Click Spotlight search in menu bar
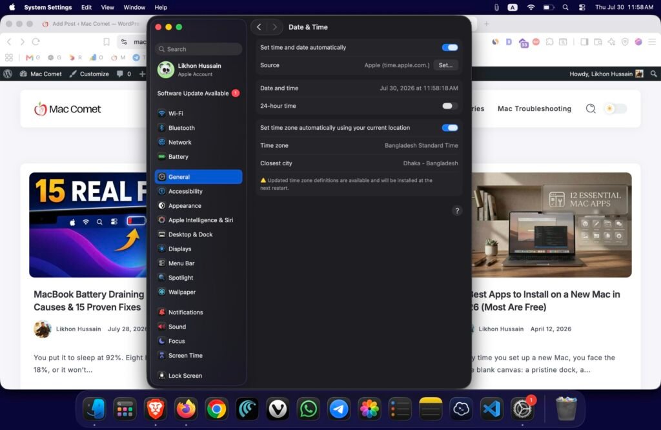The width and height of the screenshot is (661, 430). tap(565, 7)
